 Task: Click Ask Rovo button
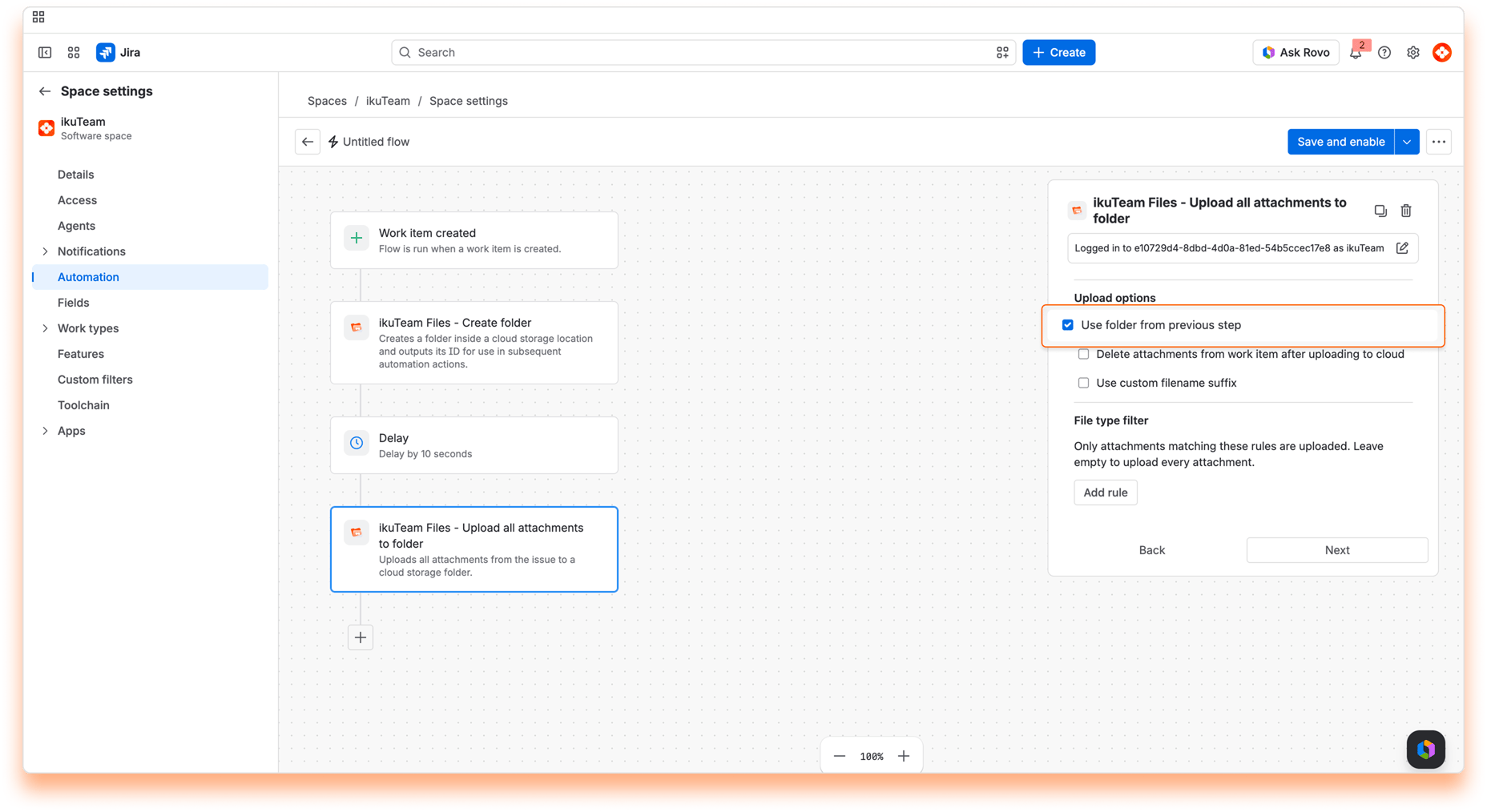click(1296, 52)
